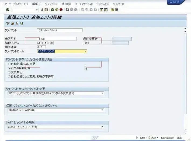Click the Previous Page icon
This screenshot has width=191, height=141.
point(87,10)
